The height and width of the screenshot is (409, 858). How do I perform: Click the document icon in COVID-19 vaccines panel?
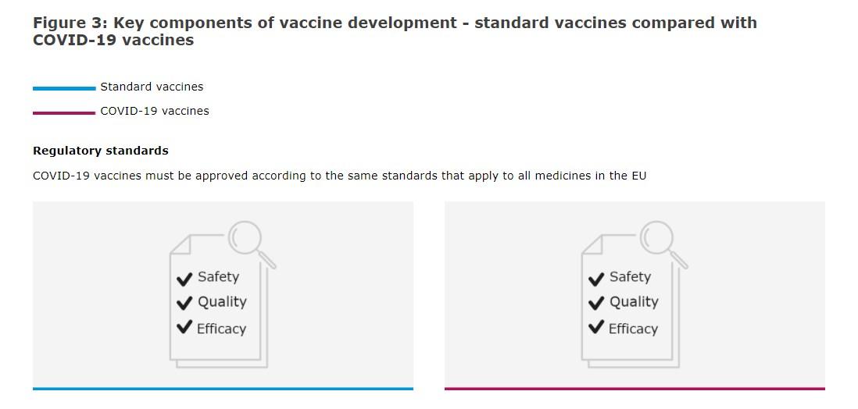coord(631,301)
